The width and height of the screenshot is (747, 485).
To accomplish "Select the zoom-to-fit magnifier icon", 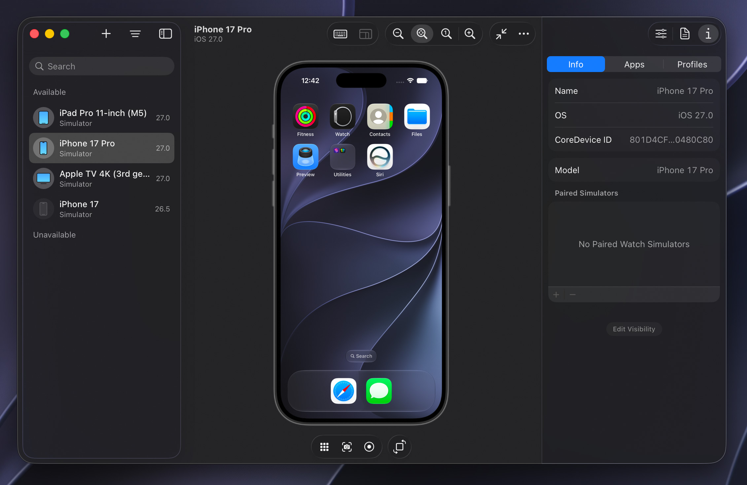I will 422,34.
